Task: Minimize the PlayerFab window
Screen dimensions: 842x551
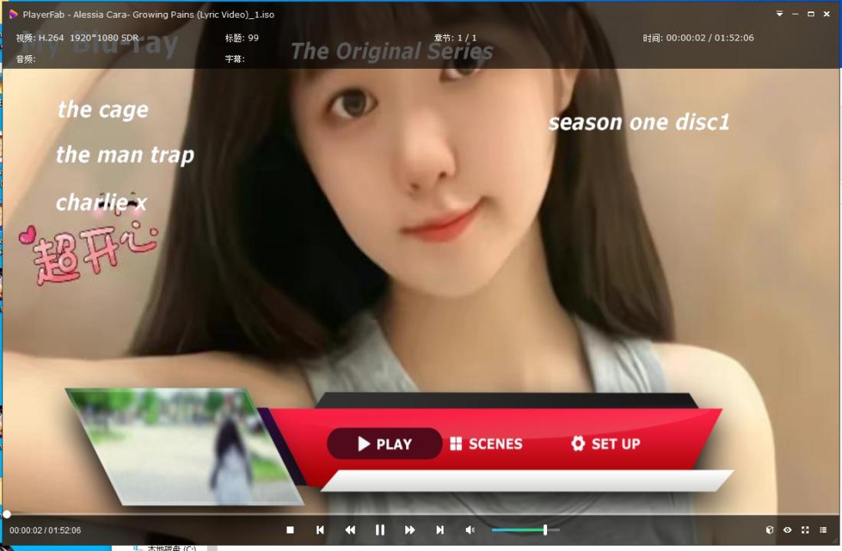Action: (x=794, y=14)
